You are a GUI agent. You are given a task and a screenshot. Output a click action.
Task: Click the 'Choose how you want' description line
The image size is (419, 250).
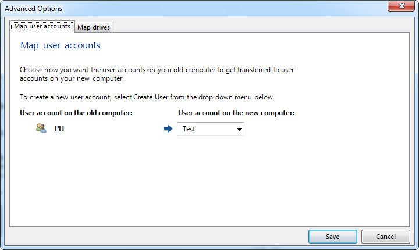click(157, 70)
